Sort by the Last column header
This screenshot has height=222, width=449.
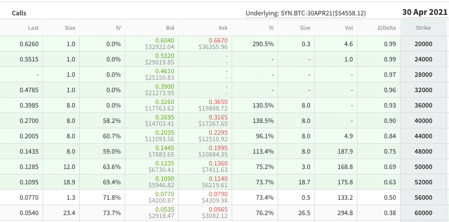pyautogui.click(x=34, y=28)
